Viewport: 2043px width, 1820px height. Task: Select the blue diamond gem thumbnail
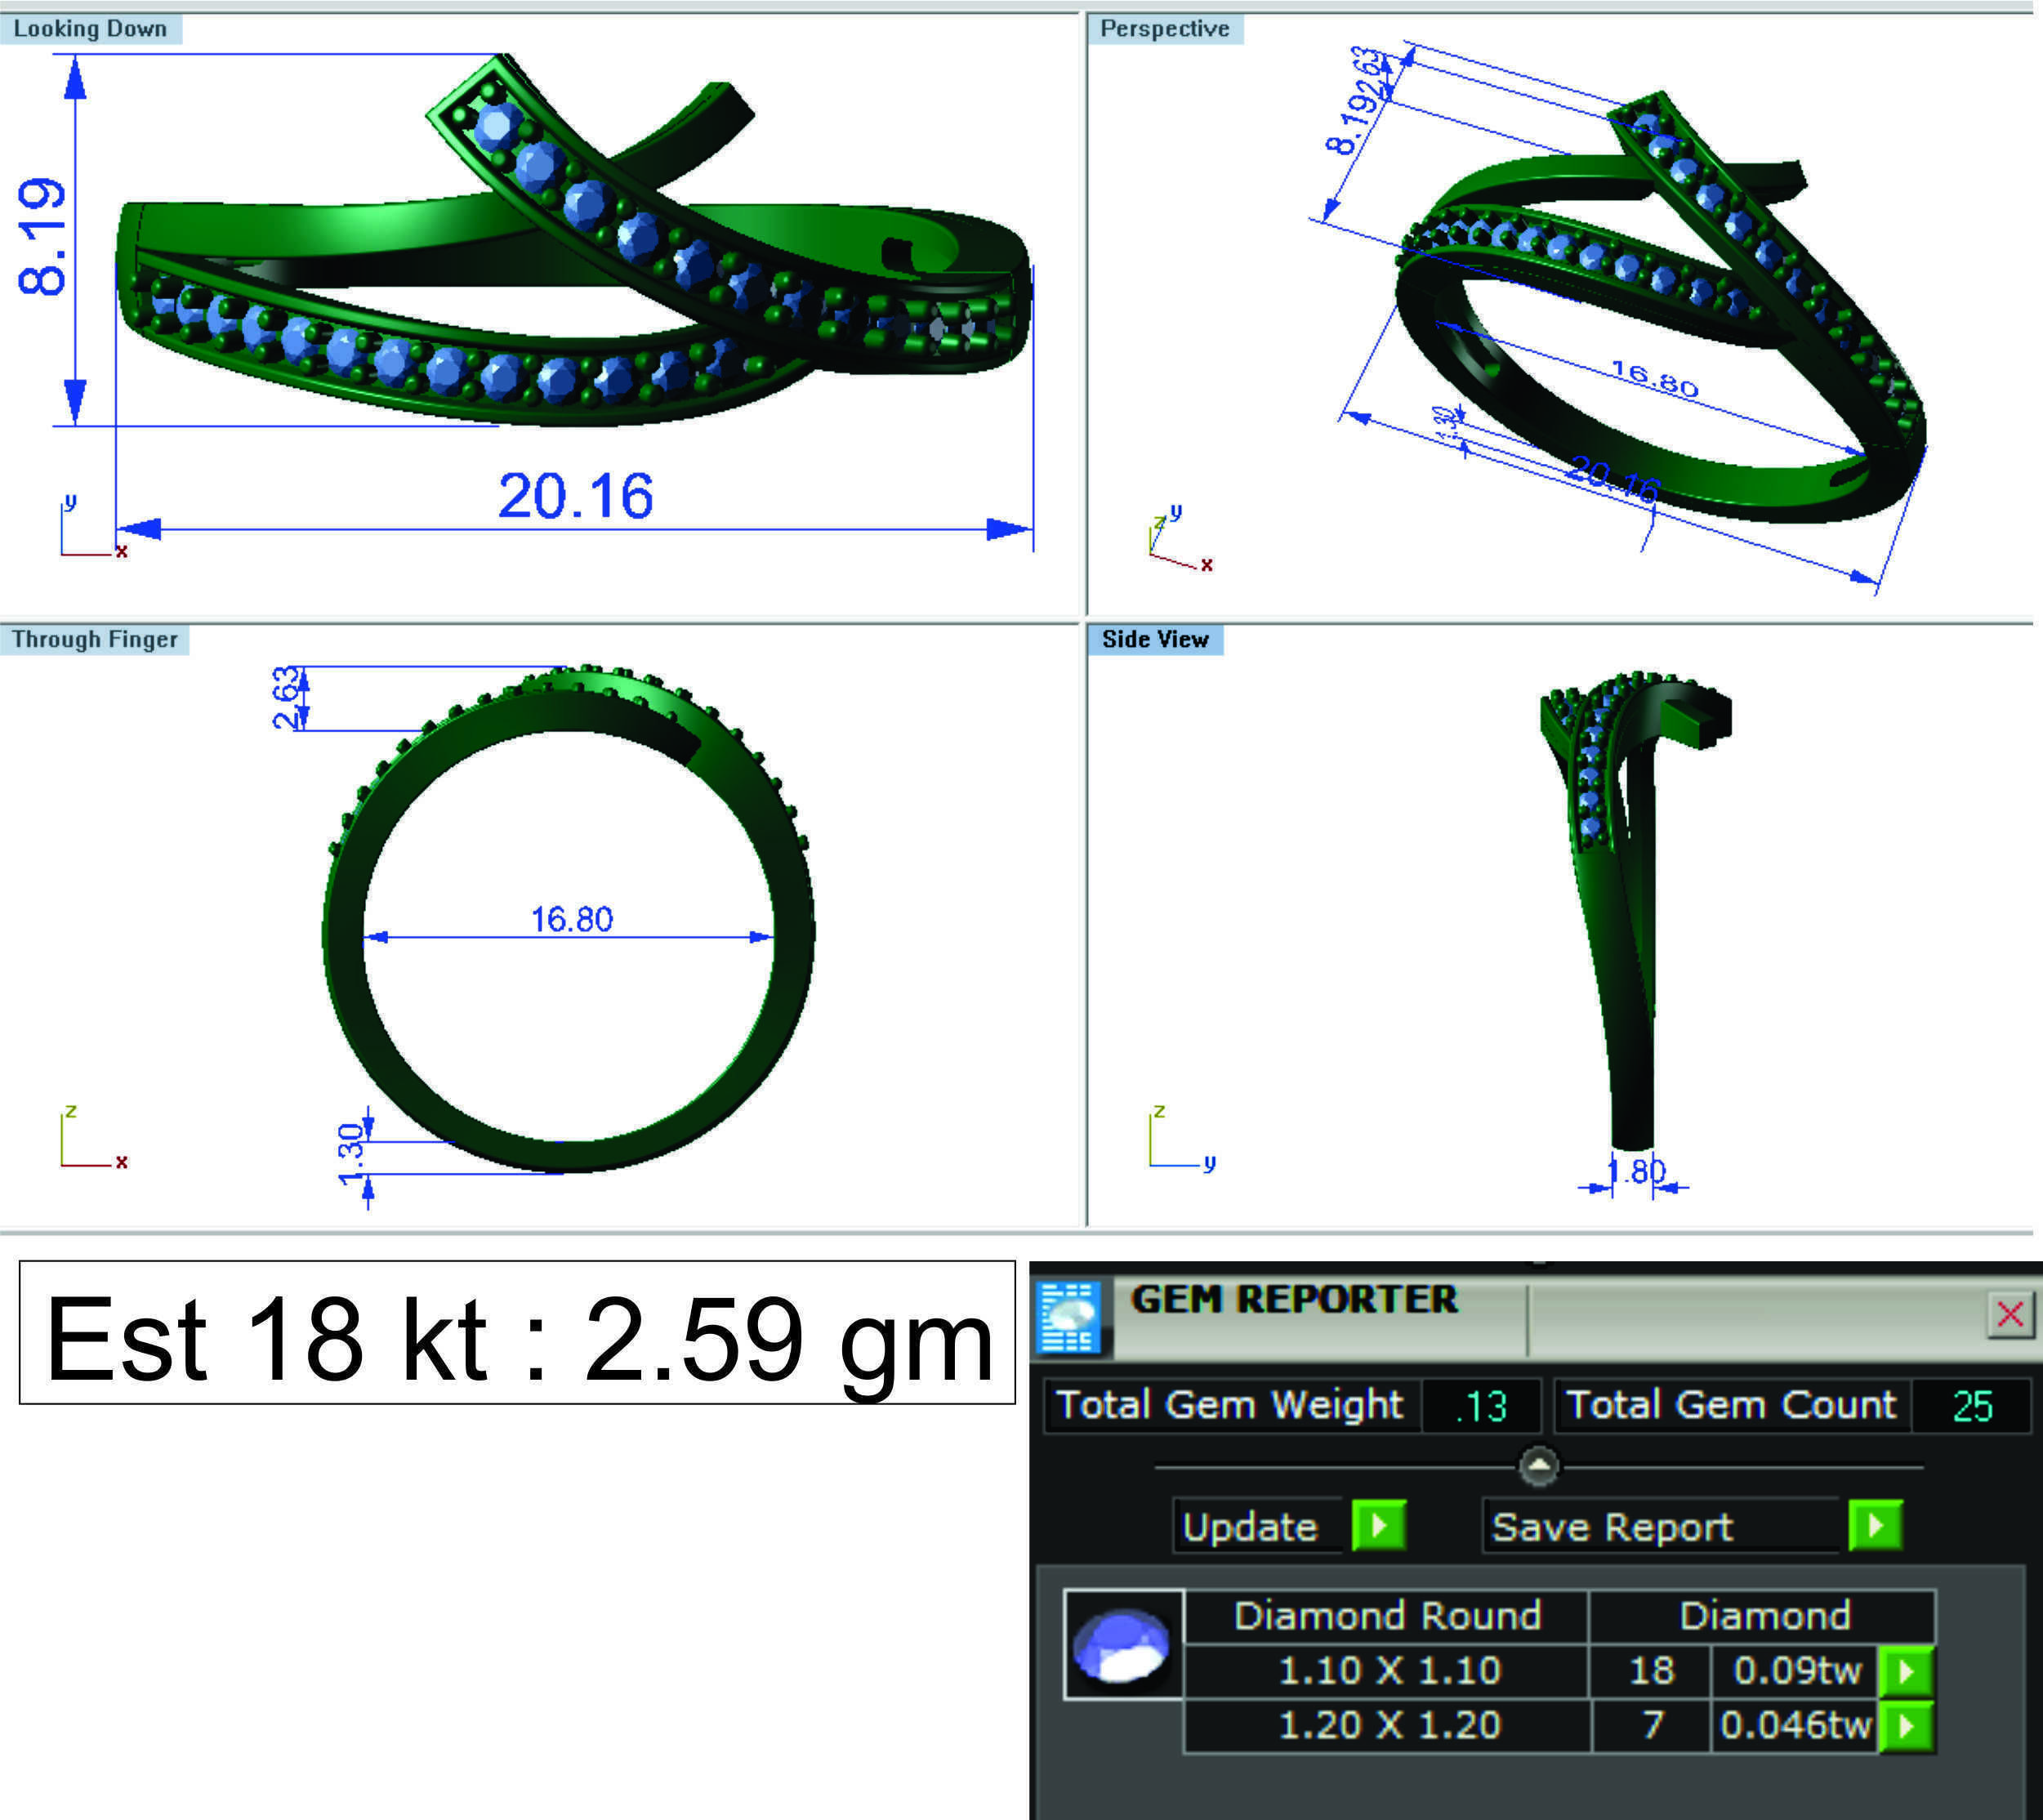click(x=1122, y=1644)
